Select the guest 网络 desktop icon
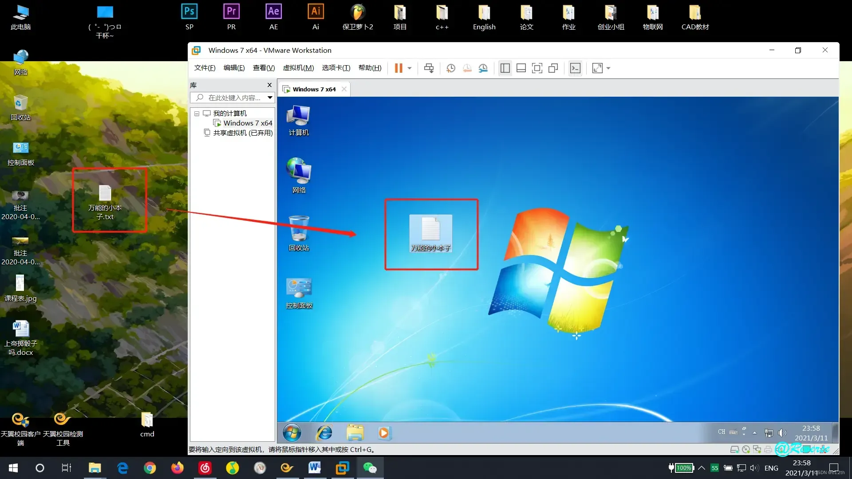This screenshot has height=479, width=852. tap(299, 176)
